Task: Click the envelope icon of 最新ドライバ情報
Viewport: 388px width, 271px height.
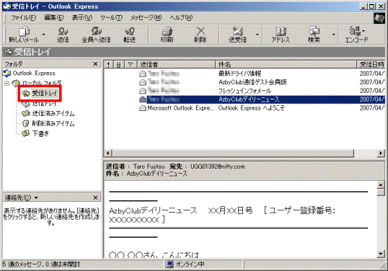Action: click(x=143, y=74)
